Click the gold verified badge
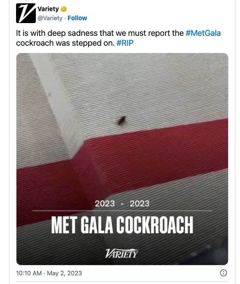 (63, 9)
